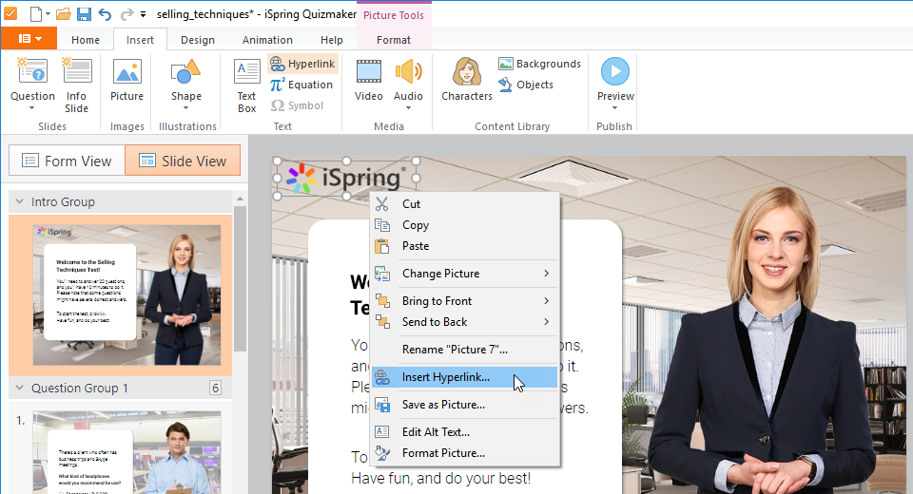Insert a Video from Media group
The height and width of the screenshot is (494, 913).
tap(369, 80)
